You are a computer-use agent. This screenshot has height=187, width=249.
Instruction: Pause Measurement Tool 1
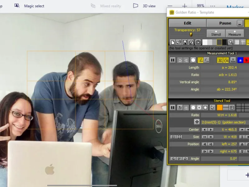click(173, 60)
